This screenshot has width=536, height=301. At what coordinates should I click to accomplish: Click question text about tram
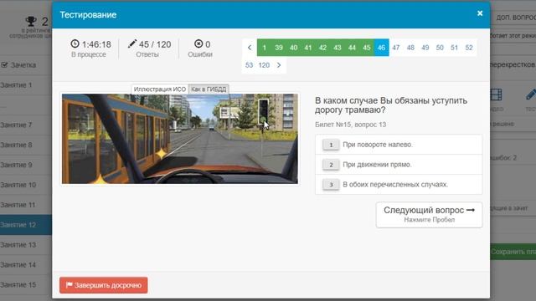(x=391, y=105)
